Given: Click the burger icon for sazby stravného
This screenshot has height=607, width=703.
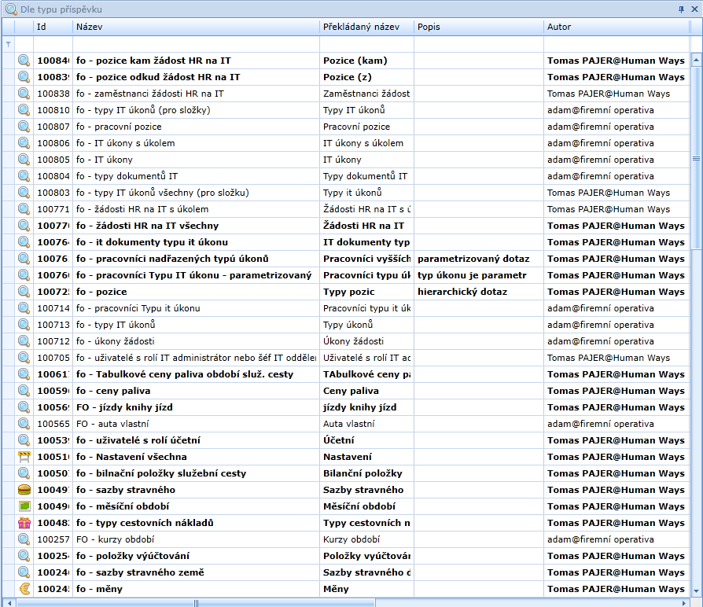Looking at the screenshot, I should coord(24,490).
